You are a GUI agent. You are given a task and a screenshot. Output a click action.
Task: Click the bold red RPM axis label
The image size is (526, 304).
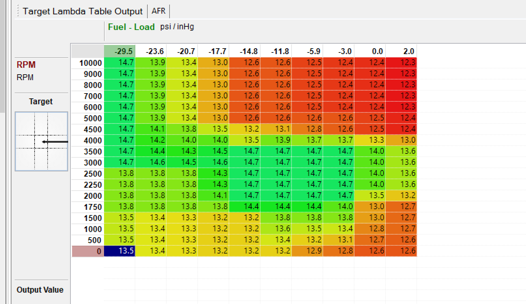point(26,65)
